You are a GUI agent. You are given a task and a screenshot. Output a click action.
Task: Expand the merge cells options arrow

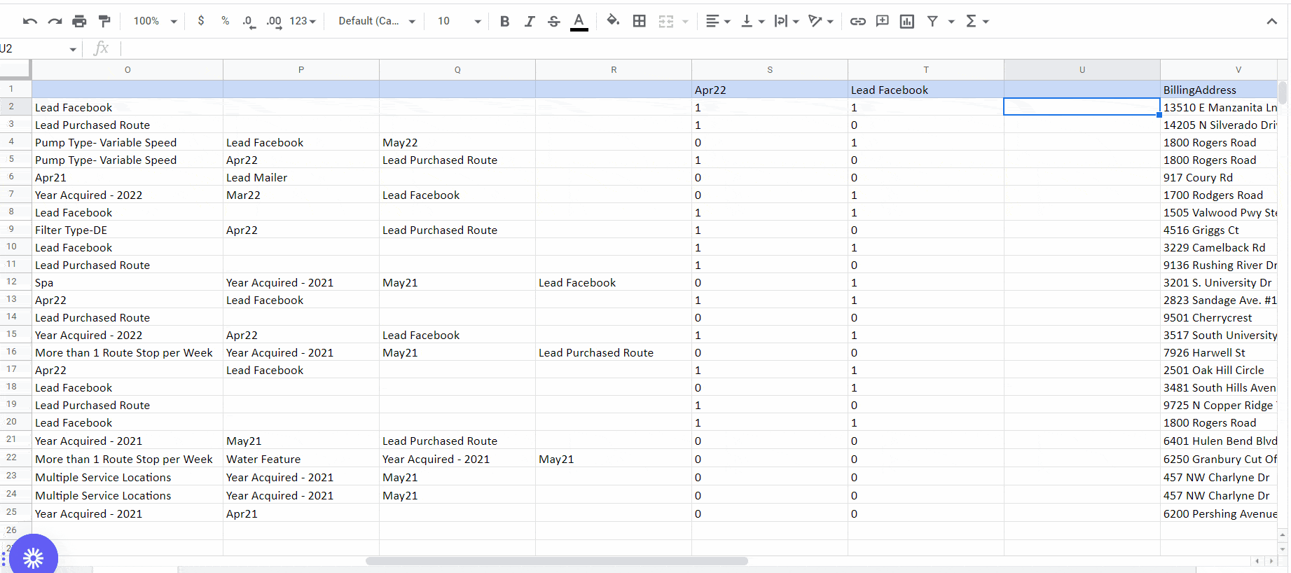tap(685, 22)
